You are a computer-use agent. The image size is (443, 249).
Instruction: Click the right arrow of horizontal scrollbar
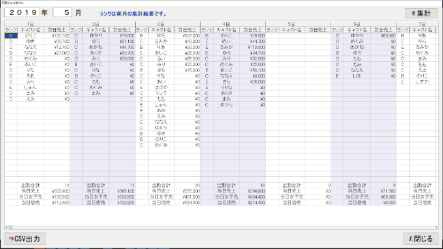coord(437,227)
